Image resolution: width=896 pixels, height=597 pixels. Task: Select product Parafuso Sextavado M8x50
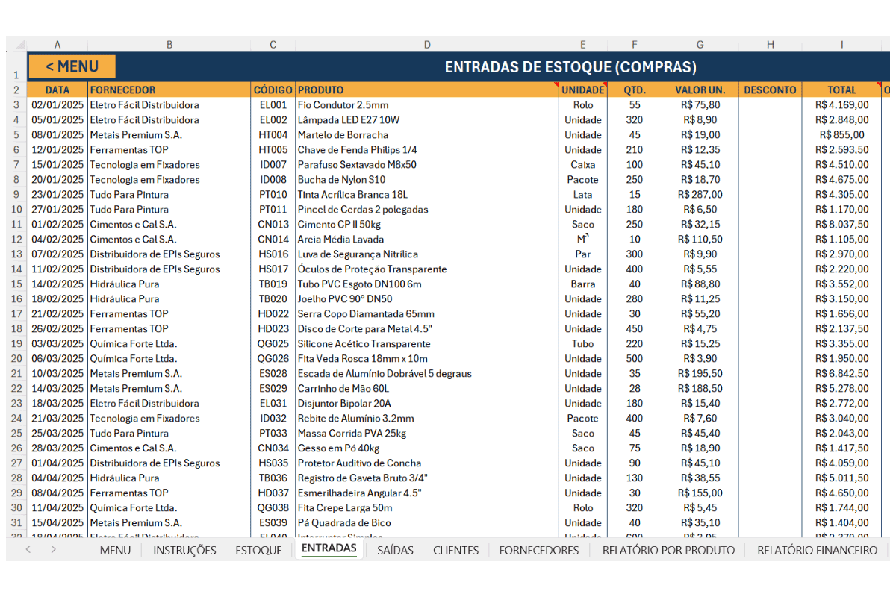[x=427, y=165]
